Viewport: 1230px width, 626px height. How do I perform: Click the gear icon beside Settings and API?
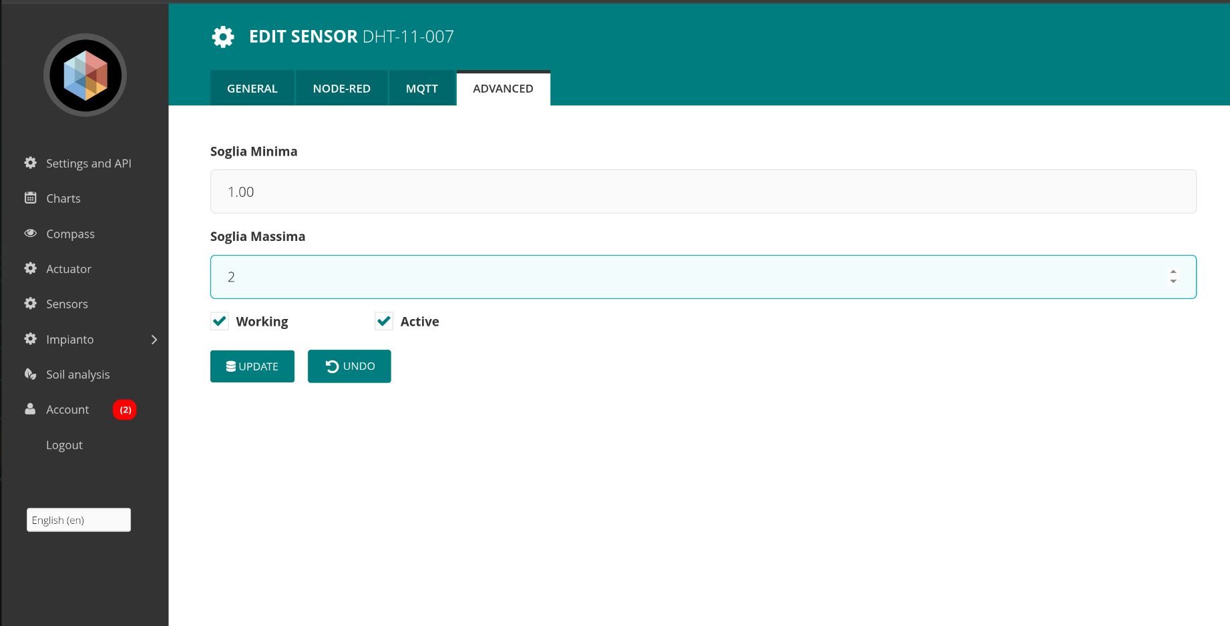tap(31, 163)
